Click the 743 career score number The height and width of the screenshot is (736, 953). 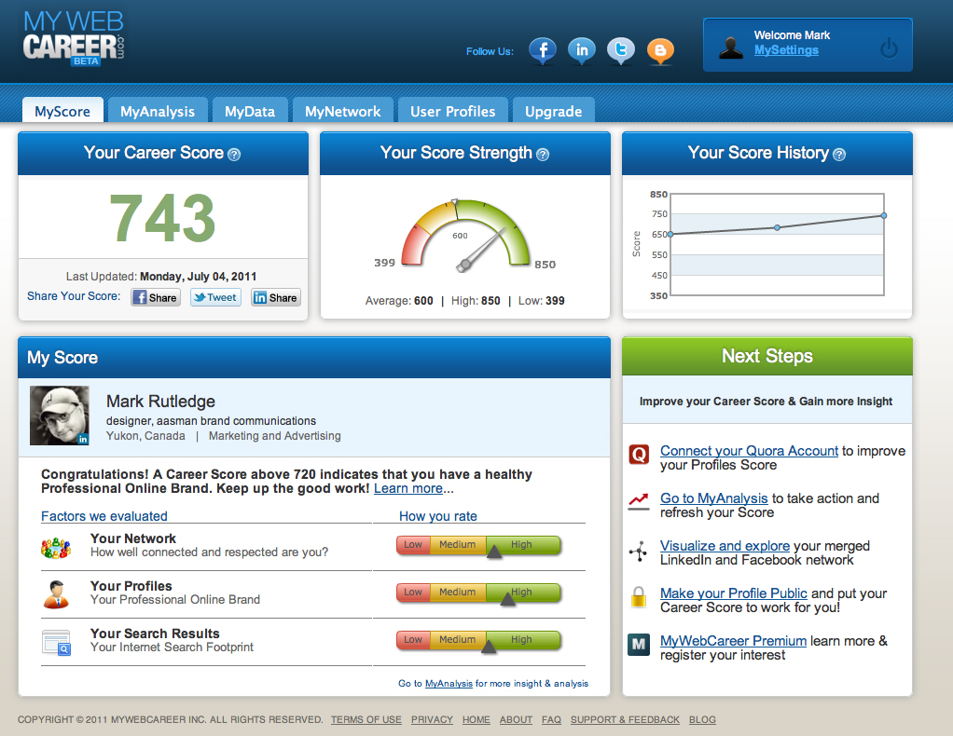162,218
